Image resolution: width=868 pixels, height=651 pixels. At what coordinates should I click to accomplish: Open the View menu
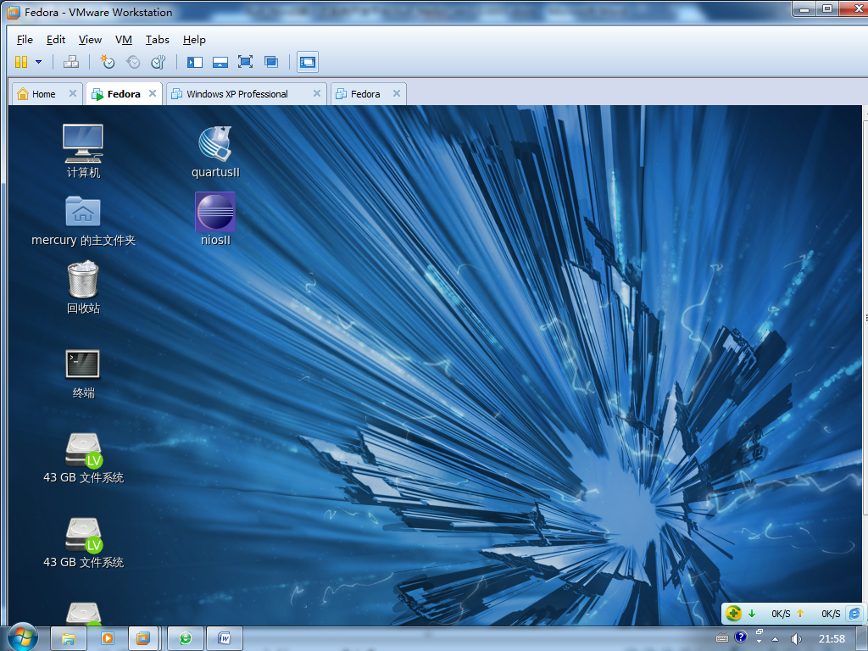[90, 40]
